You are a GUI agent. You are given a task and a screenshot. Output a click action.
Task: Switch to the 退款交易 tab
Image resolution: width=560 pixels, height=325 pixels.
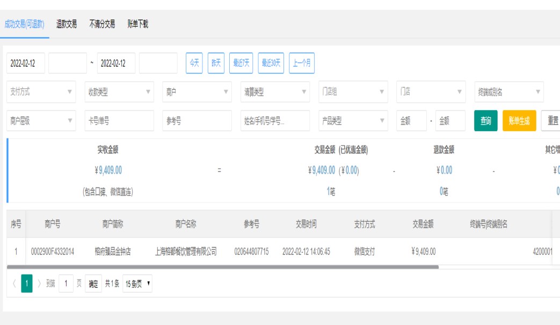[67, 24]
